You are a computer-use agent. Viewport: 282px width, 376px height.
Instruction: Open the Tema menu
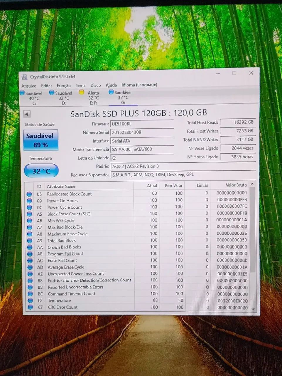[80, 85]
